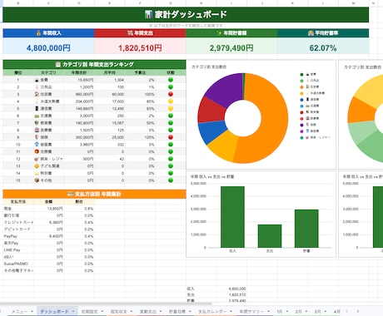Click the hospital icon in the 医療費 row
The image size is (383, 316).
tap(37, 130)
